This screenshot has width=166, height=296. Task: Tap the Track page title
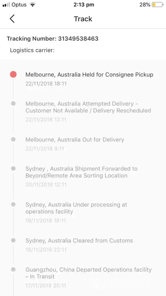pos(83,19)
